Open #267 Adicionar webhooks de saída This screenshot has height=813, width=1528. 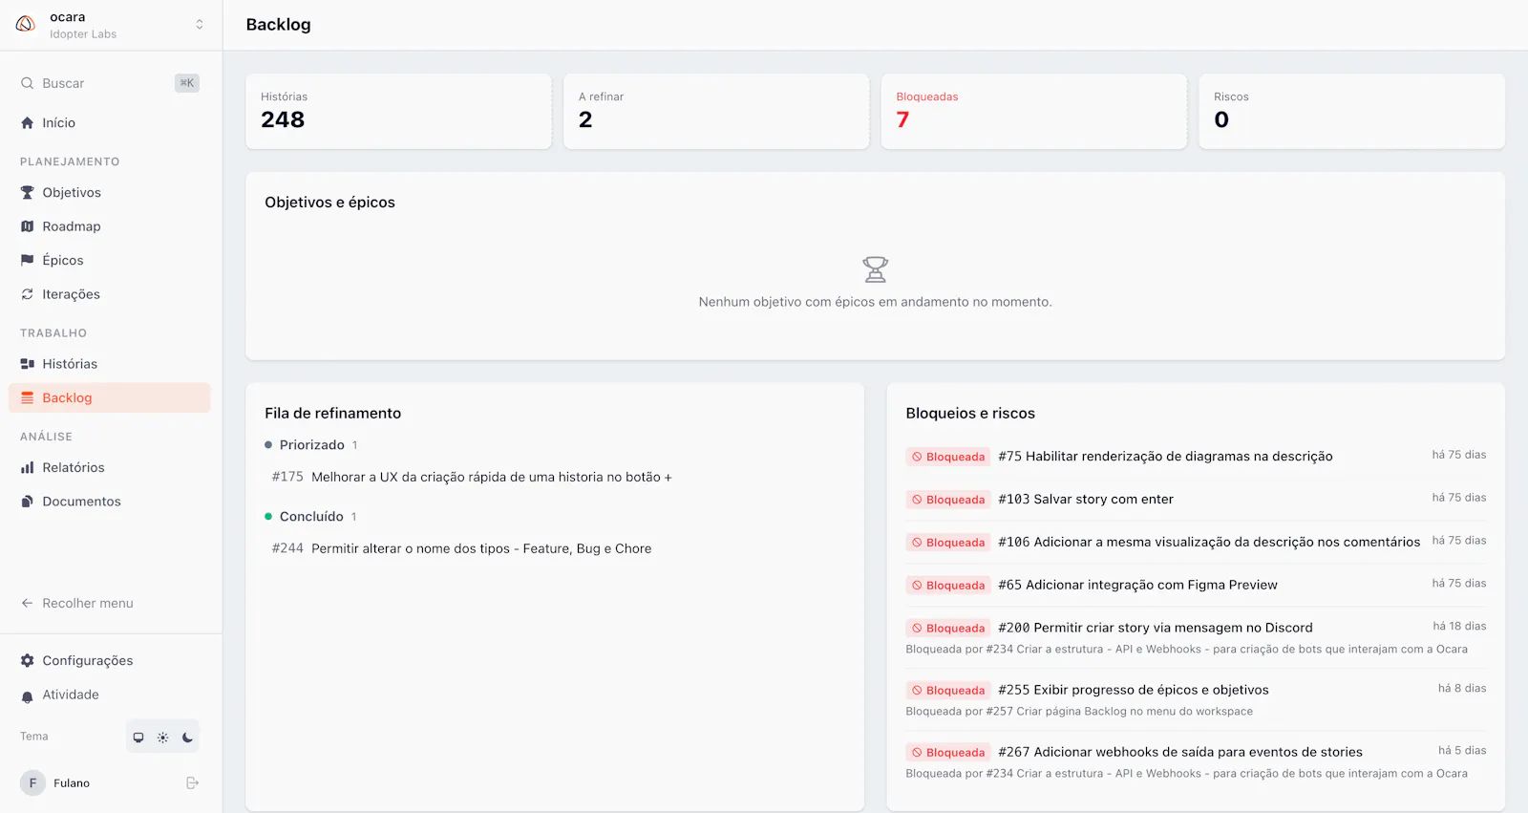point(1180,753)
